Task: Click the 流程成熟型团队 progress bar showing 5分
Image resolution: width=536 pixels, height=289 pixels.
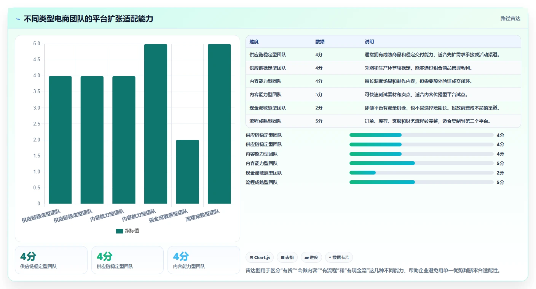Action: point(421,182)
